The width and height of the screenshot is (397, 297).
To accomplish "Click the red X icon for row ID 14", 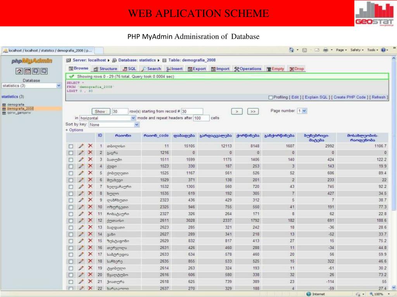I will (x=90, y=234).
